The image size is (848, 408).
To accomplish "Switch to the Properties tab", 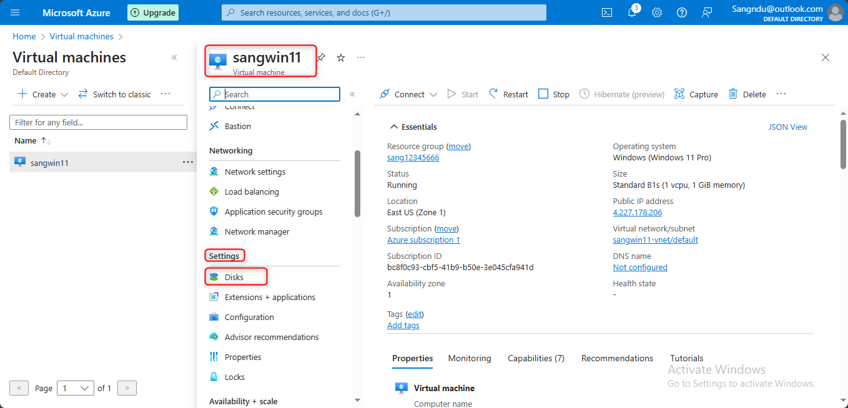I will (x=413, y=358).
